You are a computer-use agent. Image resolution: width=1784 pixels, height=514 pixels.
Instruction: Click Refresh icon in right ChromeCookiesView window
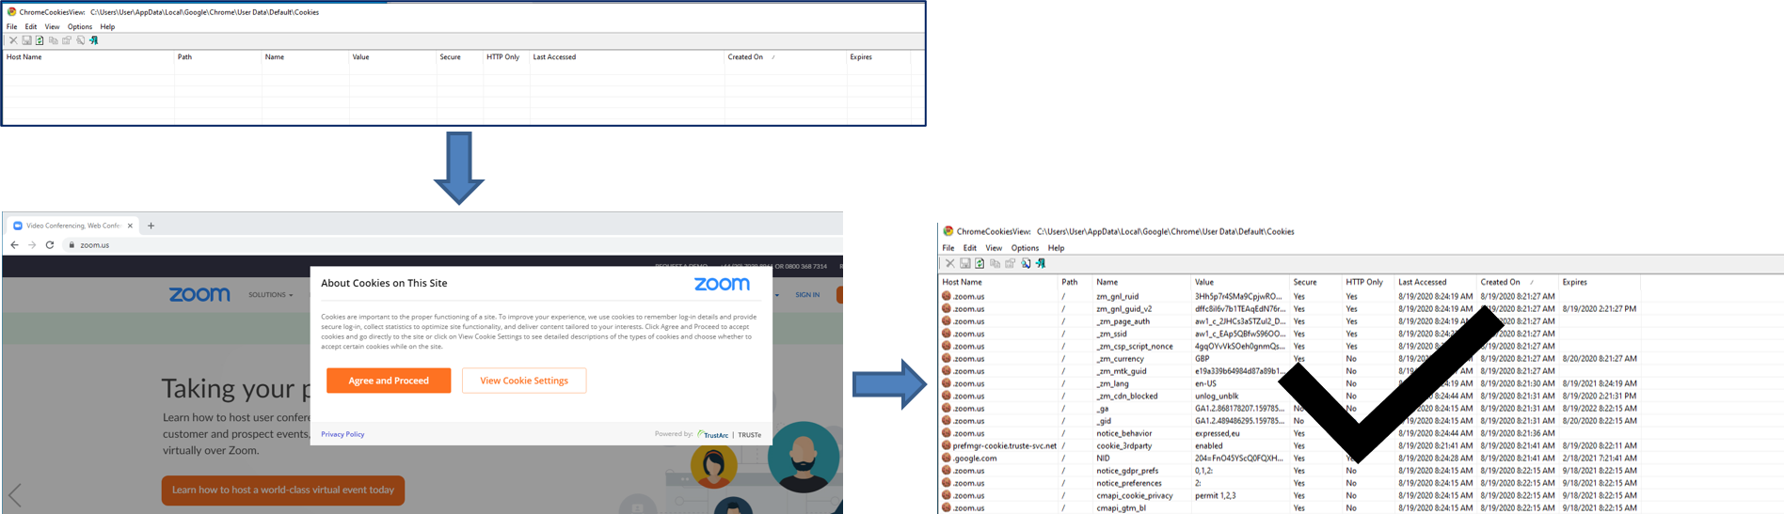point(980,263)
